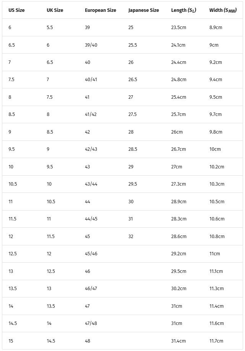Screen dimensions: 245x351
Task: Select the European Size column header
Action: (x=101, y=10)
